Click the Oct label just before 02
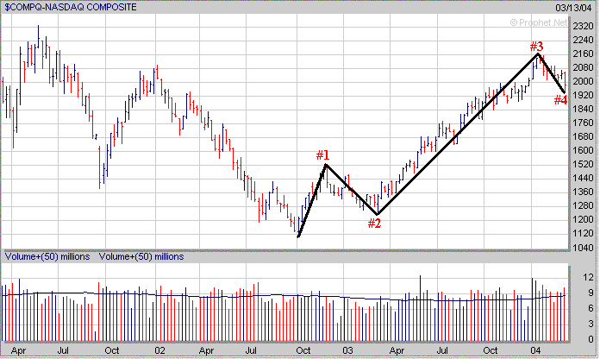Screen dimensions: 600x359 (x=112, y=350)
